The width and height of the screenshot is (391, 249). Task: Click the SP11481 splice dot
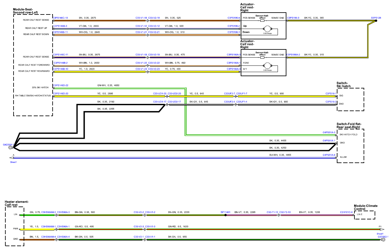226,216
